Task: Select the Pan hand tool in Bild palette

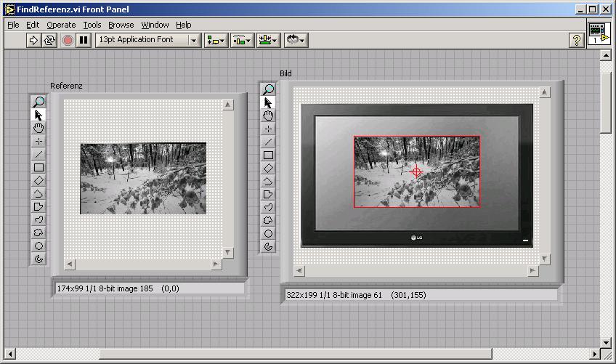Action: [268, 116]
